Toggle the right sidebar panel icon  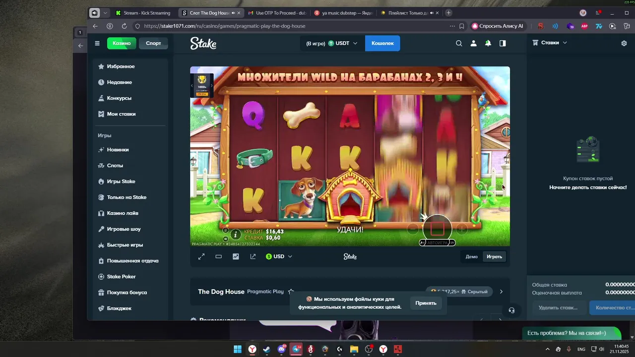503,43
